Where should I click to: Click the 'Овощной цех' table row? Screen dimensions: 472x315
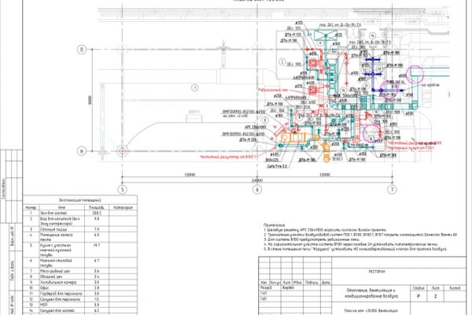80,276
